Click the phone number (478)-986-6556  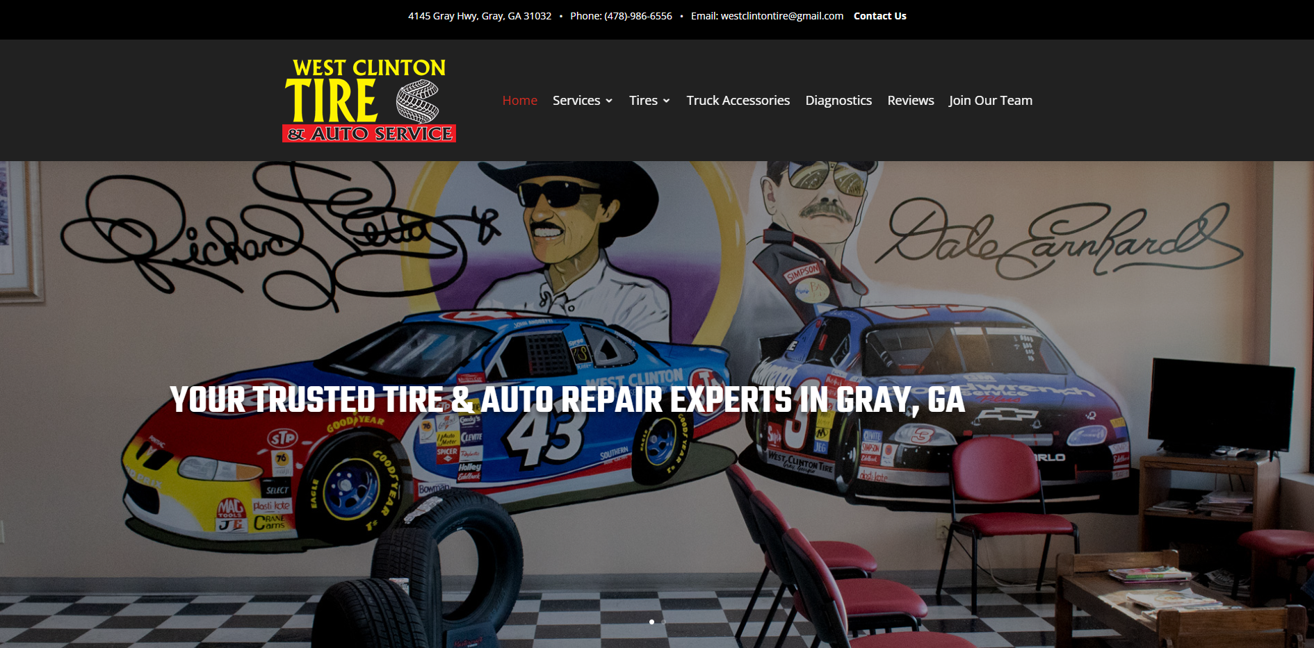pos(638,16)
